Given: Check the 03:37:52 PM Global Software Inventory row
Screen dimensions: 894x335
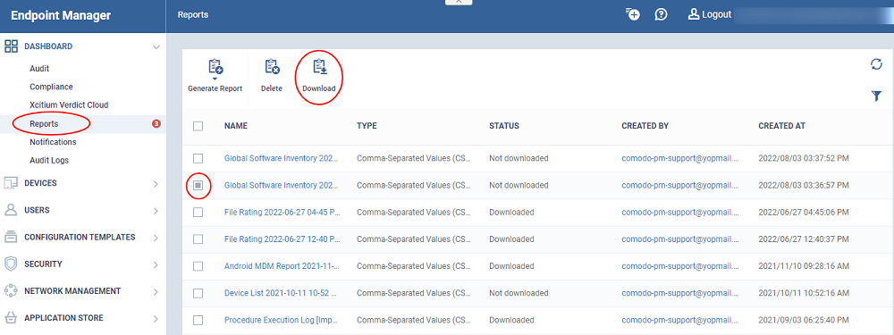Looking at the screenshot, I should coord(198,158).
